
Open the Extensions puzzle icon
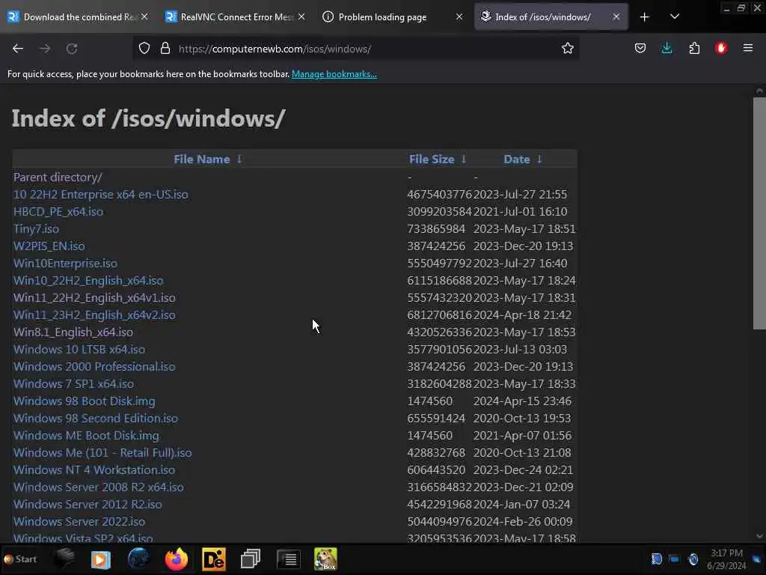click(x=694, y=49)
